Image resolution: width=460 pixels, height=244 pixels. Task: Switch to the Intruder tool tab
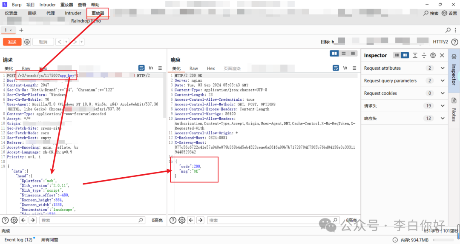pyautogui.click(x=73, y=13)
